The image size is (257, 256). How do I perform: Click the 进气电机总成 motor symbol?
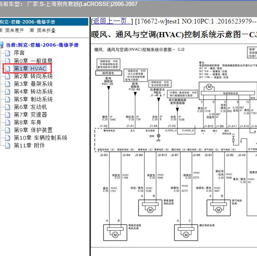point(218,210)
